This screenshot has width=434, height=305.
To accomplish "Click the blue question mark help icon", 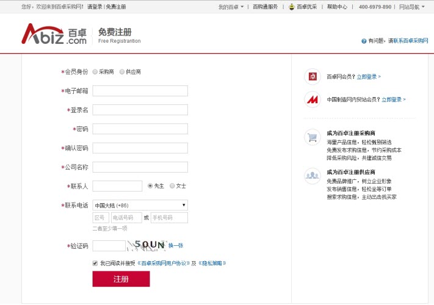I will coord(364,41).
